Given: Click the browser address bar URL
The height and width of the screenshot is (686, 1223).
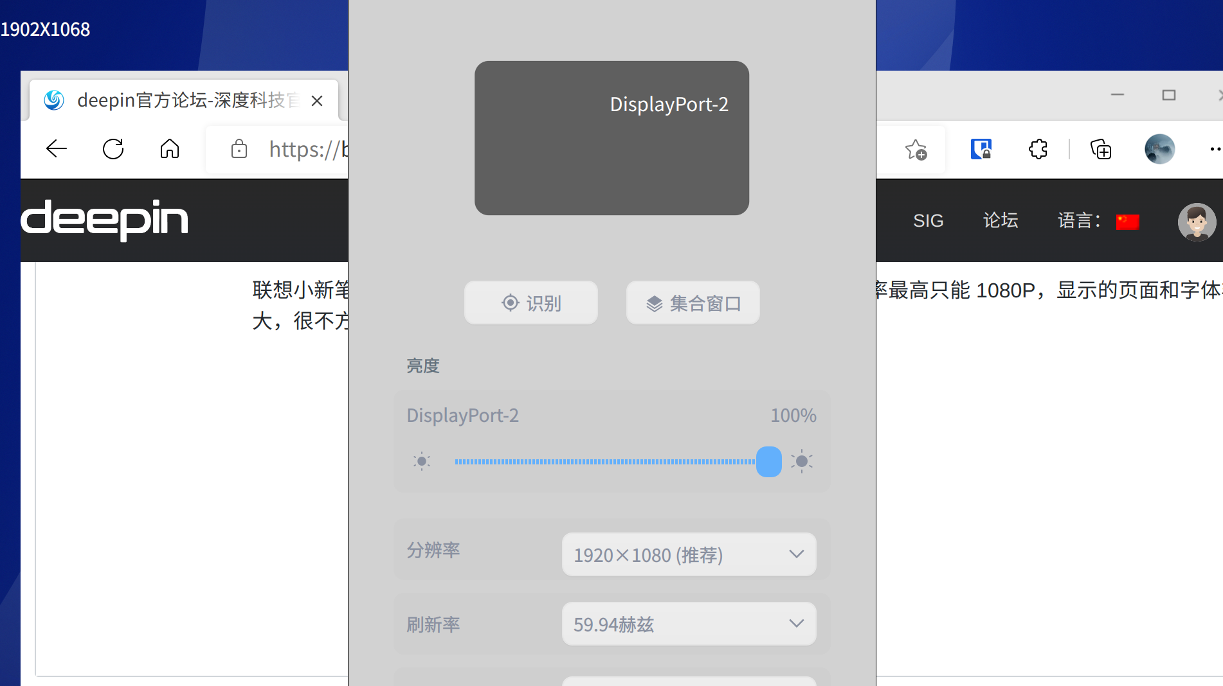Looking at the screenshot, I should 309,150.
